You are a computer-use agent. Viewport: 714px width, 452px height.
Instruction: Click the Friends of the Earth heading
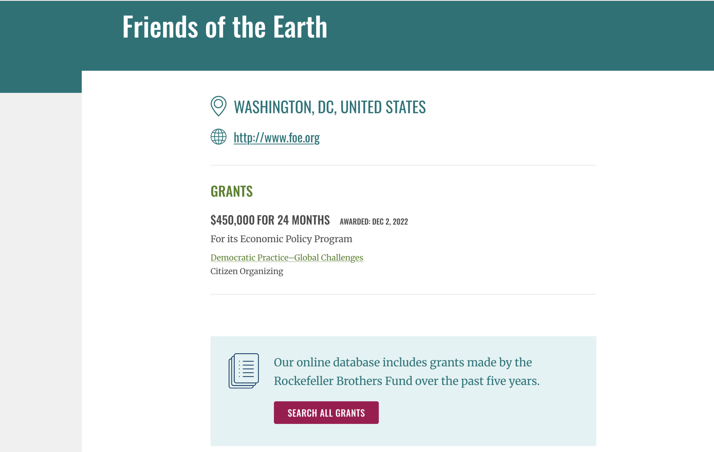[225, 26]
